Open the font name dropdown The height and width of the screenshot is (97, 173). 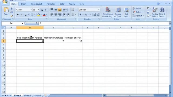point(31,10)
